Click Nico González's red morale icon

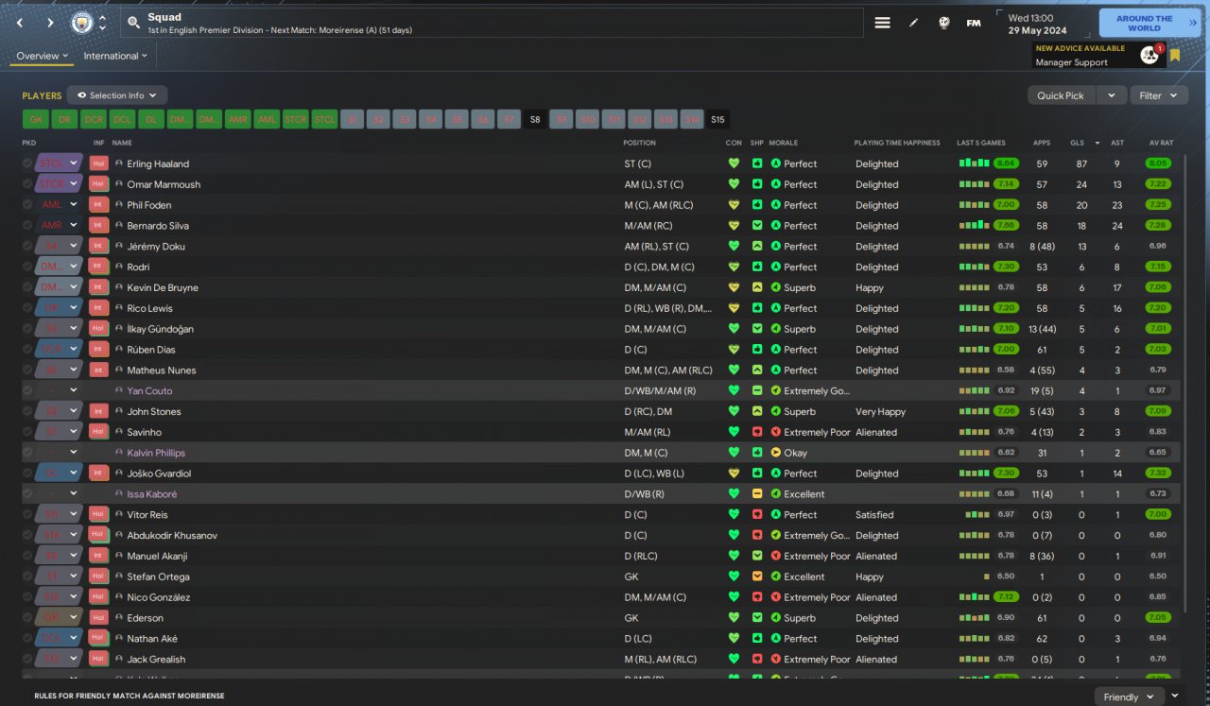pos(775,597)
